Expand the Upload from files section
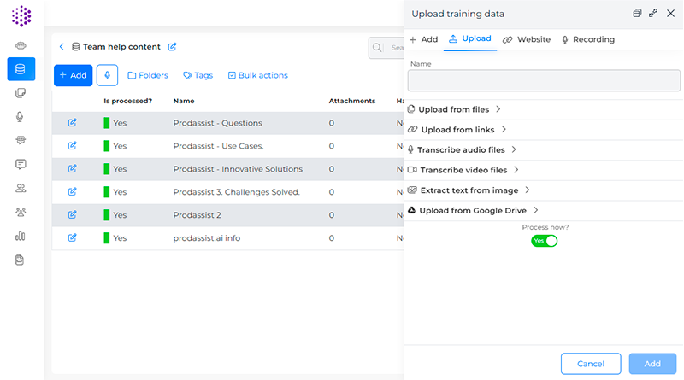 point(454,109)
